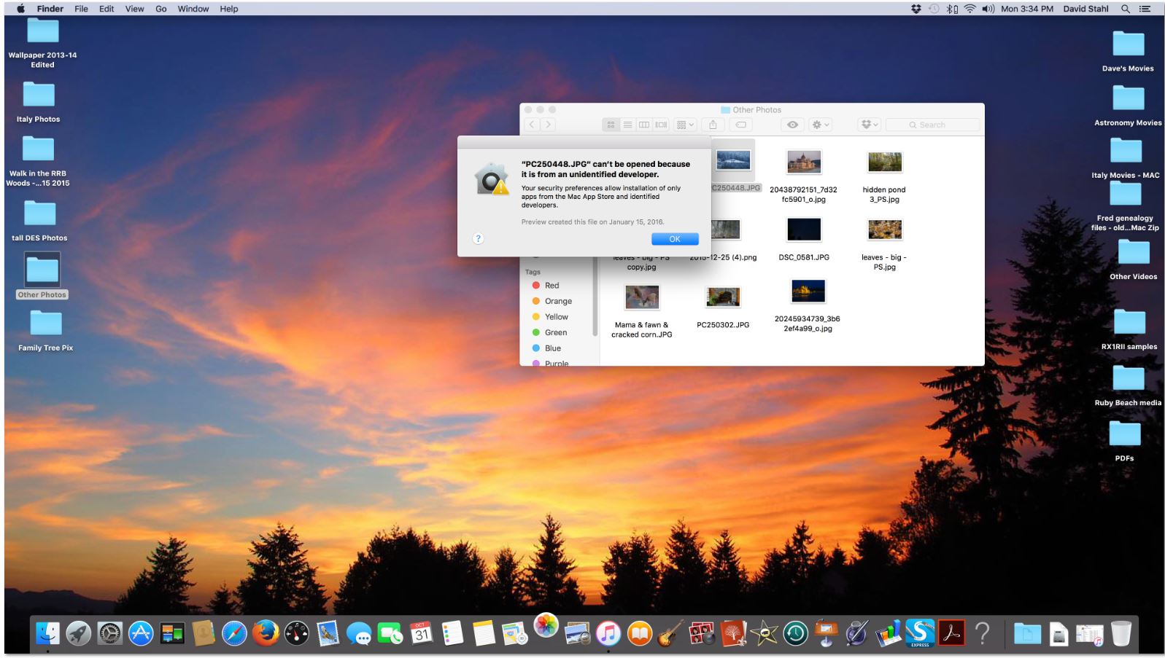Switch Finder to Cover Flow view

coord(661,125)
